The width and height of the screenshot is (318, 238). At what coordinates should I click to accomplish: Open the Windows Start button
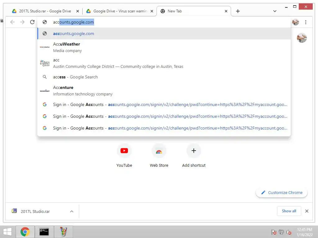coord(7,232)
